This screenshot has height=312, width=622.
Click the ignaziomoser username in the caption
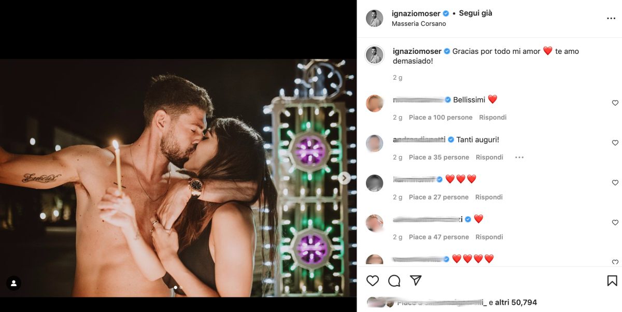[417, 51]
